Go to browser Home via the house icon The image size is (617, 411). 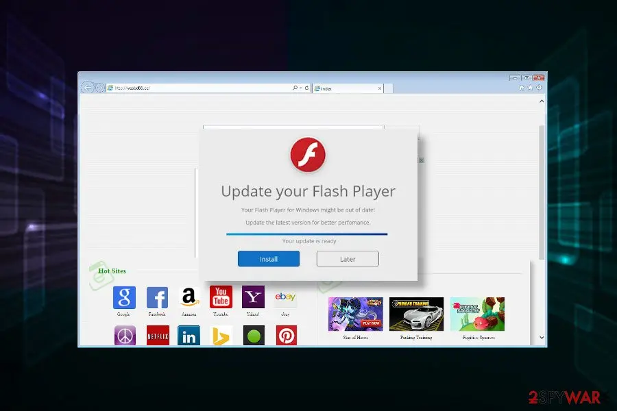pos(522,88)
